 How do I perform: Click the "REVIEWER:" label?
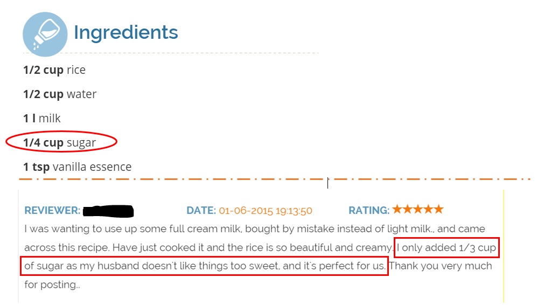click(x=52, y=210)
